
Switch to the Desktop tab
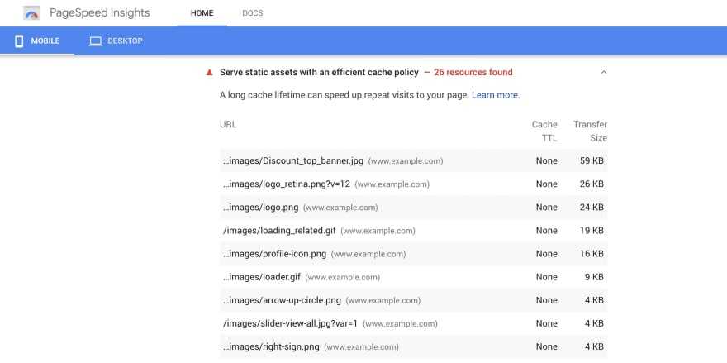tap(116, 41)
